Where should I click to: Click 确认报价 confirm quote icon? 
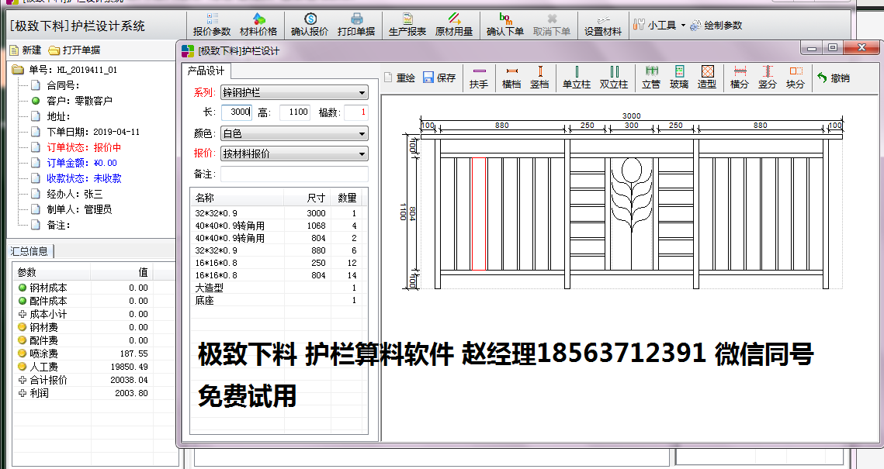(x=310, y=25)
